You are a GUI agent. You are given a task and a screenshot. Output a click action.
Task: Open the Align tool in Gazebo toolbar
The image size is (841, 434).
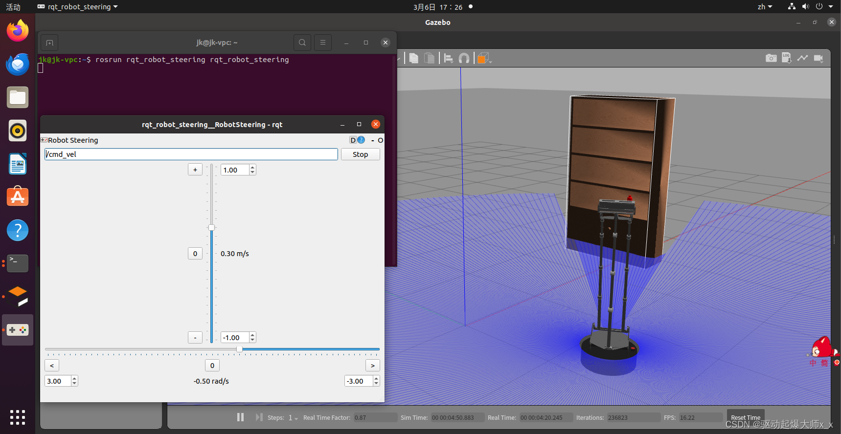click(x=448, y=58)
